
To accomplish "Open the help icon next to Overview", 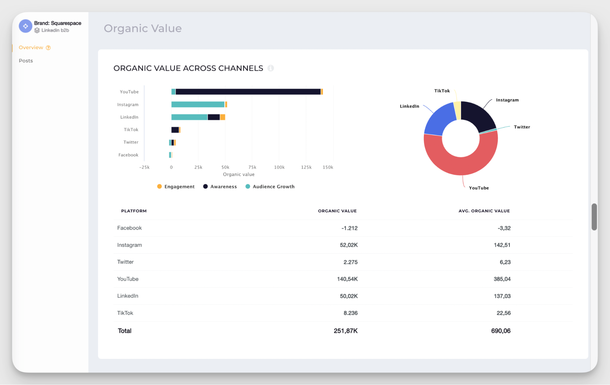I will point(48,48).
